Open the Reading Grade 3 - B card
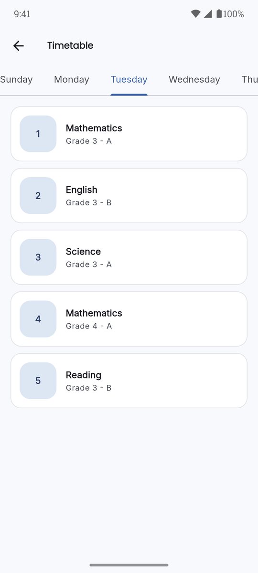 [x=129, y=381]
